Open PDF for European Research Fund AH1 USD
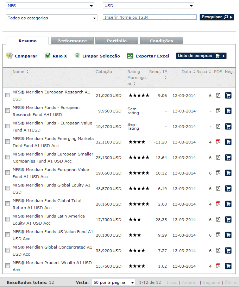The width and height of the screenshot is (239, 287). (x=218, y=111)
